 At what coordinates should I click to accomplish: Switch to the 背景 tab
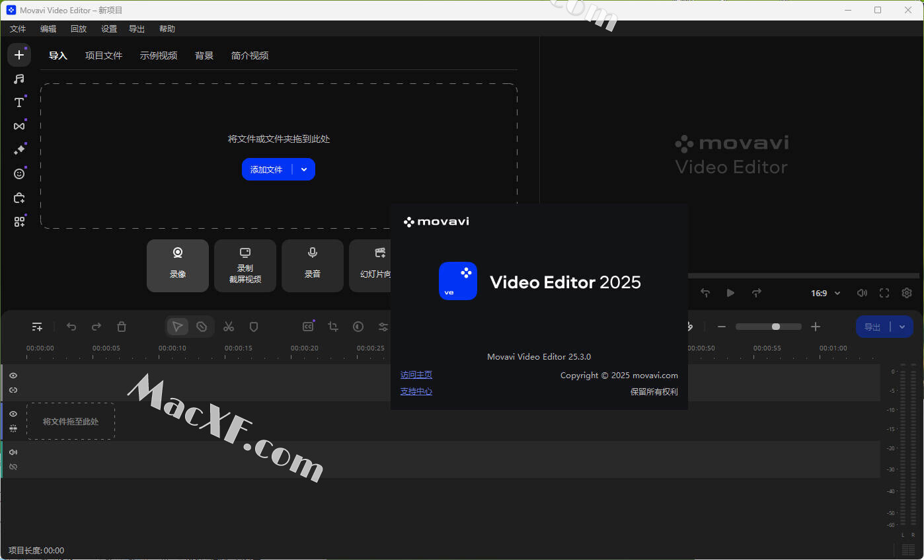[204, 56]
